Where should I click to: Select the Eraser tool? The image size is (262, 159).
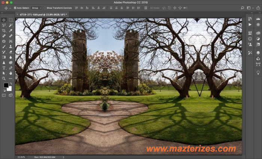[x=11, y=52]
